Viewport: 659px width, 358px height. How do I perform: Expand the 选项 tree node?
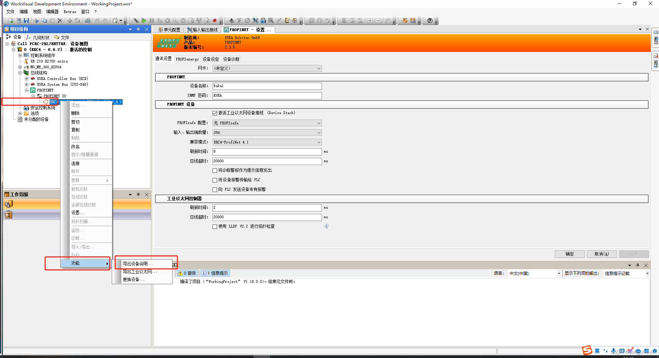click(x=20, y=113)
